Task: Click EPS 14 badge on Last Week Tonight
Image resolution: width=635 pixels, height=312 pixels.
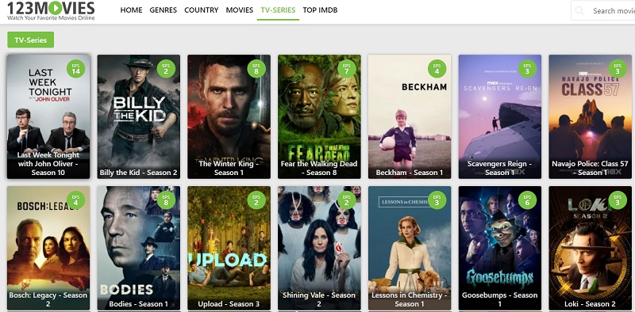Action: point(75,69)
